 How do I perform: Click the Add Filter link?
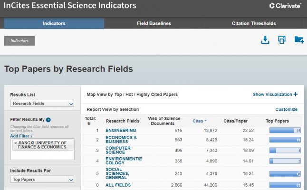21,136
